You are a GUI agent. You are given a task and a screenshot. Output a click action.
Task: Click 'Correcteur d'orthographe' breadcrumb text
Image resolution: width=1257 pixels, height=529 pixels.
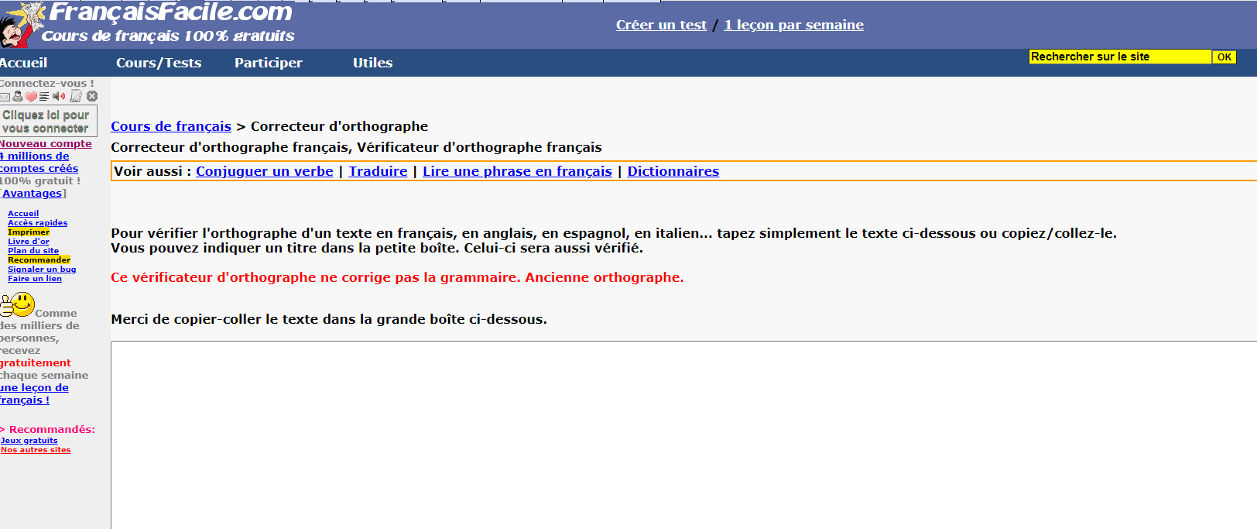click(339, 126)
